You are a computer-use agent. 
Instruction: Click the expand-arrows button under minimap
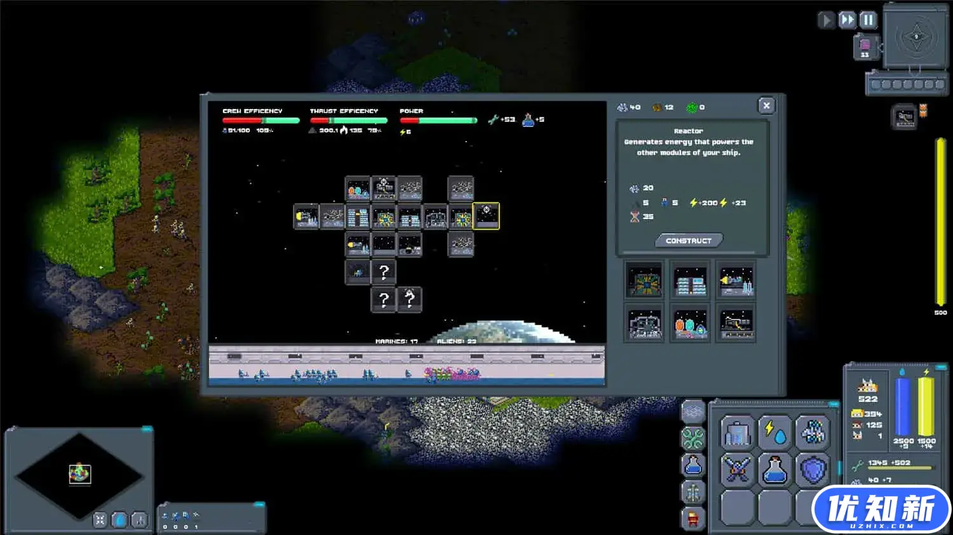100,520
